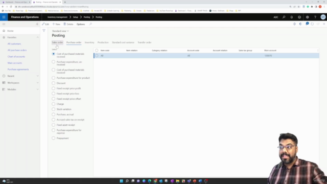Pin the navigation pane icon
The image size is (327, 184).
37,24
